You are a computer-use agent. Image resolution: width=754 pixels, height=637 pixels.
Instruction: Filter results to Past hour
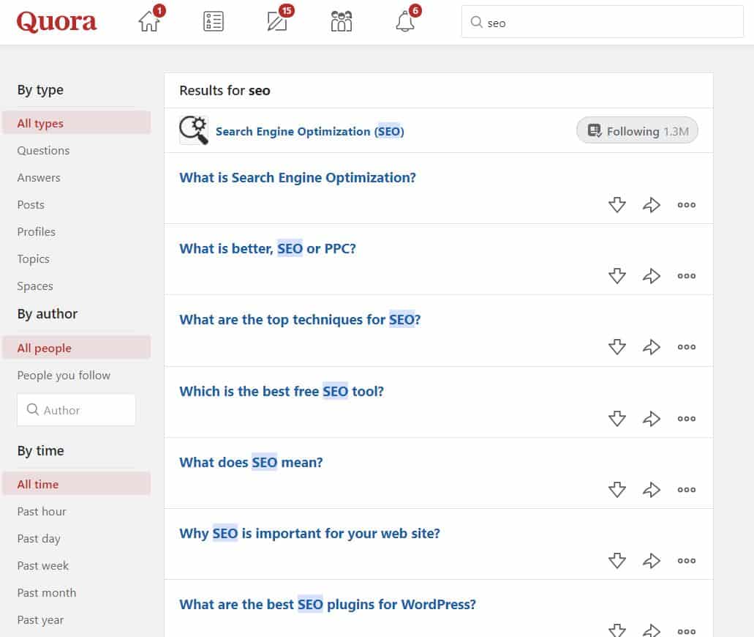click(x=42, y=511)
